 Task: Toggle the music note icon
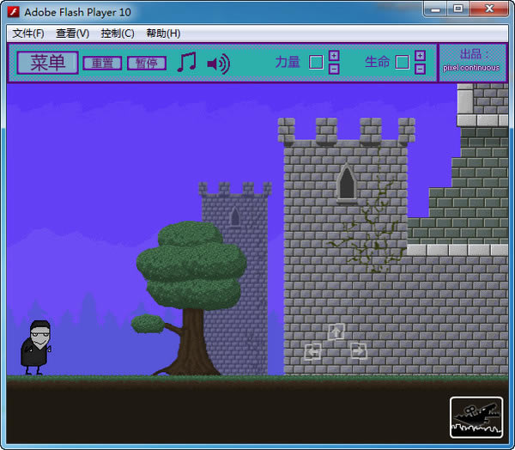pos(186,63)
